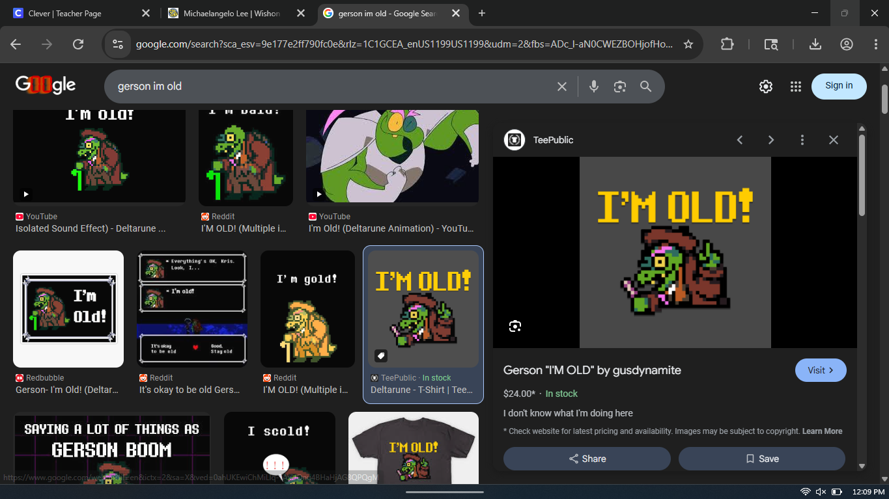Viewport: 889px width, 499px height.
Task: Open the Google apps grid
Action: click(795, 86)
